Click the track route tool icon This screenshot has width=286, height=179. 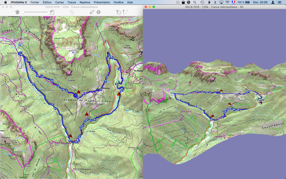coord(125,12)
